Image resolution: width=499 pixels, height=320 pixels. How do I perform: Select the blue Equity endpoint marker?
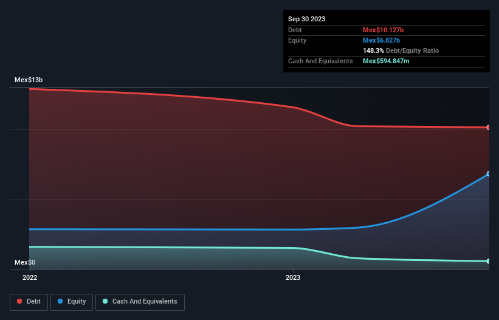[x=489, y=174]
